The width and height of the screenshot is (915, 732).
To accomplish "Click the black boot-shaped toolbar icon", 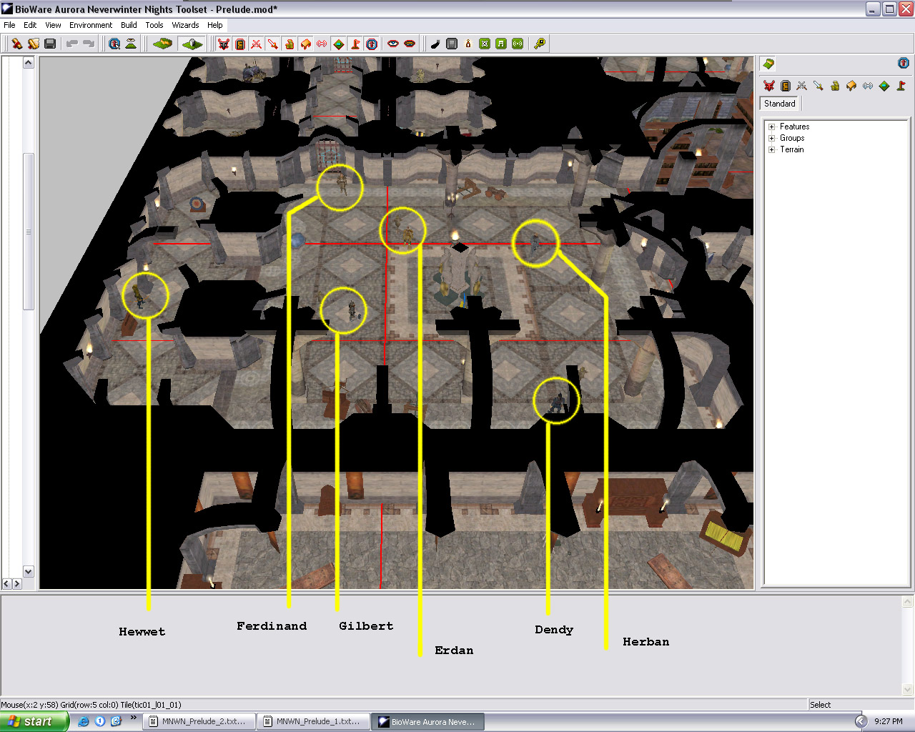I will pyautogui.click(x=435, y=44).
